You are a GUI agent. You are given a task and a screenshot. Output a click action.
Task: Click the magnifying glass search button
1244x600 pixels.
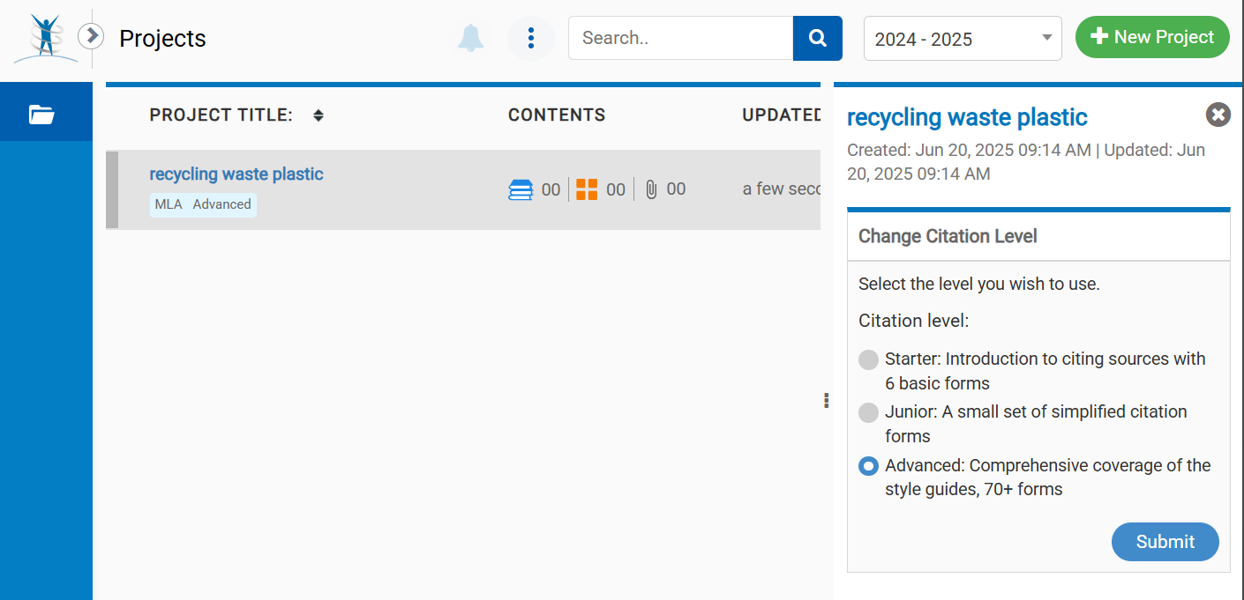[818, 38]
